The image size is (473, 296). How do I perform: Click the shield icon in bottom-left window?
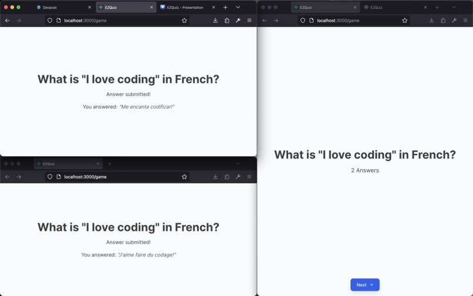pos(50,177)
